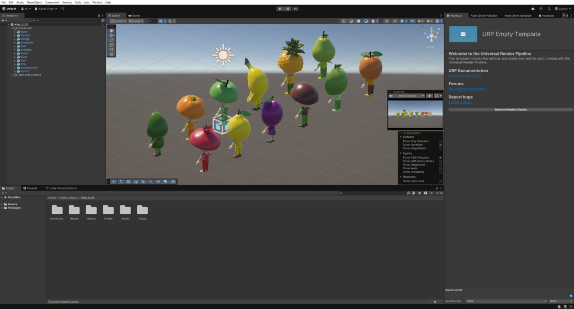
Task: Open the undo history icon
Action: pyautogui.click(x=541, y=9)
